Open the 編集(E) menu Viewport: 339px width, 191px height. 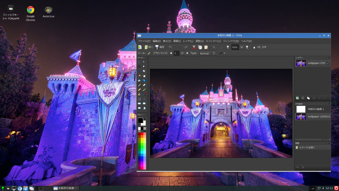point(157,41)
